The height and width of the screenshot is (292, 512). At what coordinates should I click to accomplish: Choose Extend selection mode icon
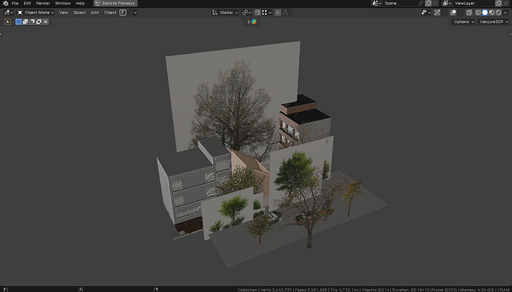click(25, 21)
